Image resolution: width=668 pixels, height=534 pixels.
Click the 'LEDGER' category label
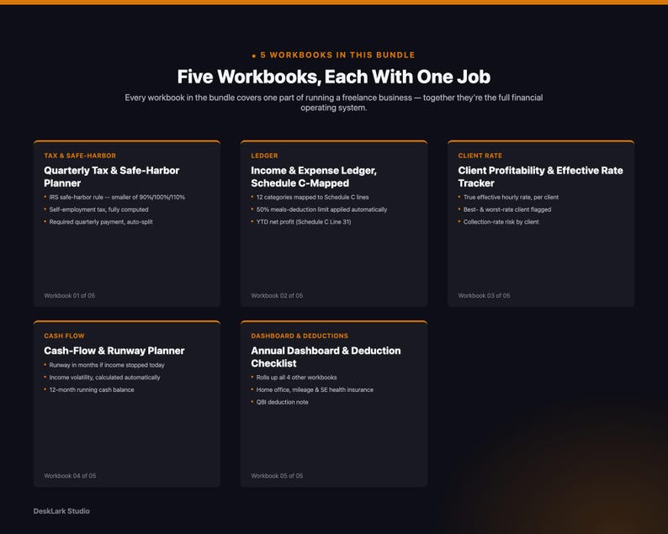coord(264,156)
